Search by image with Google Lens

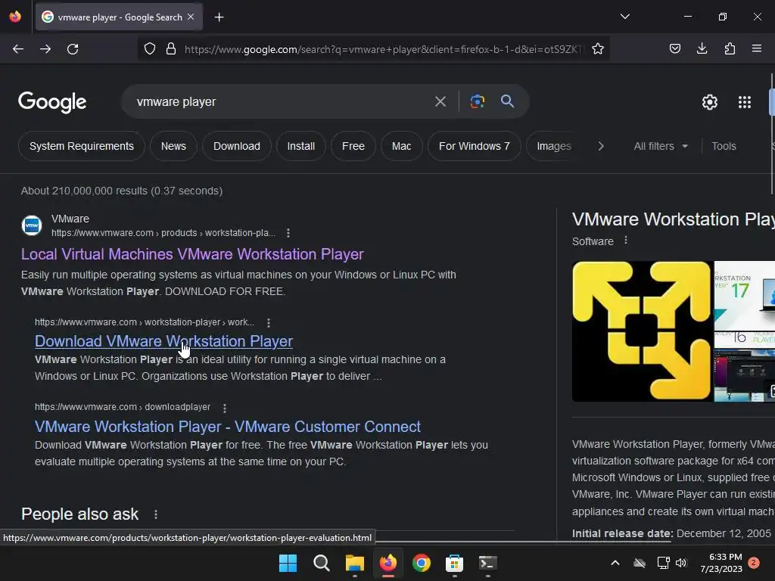[477, 101]
